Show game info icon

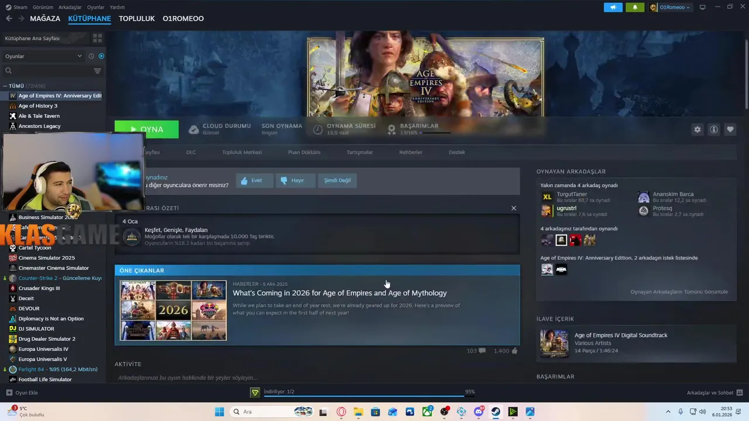713,130
